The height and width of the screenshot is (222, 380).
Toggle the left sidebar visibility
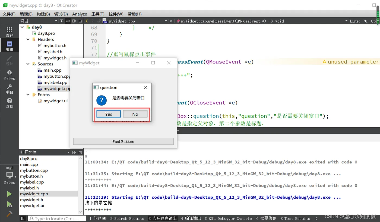click(23, 218)
